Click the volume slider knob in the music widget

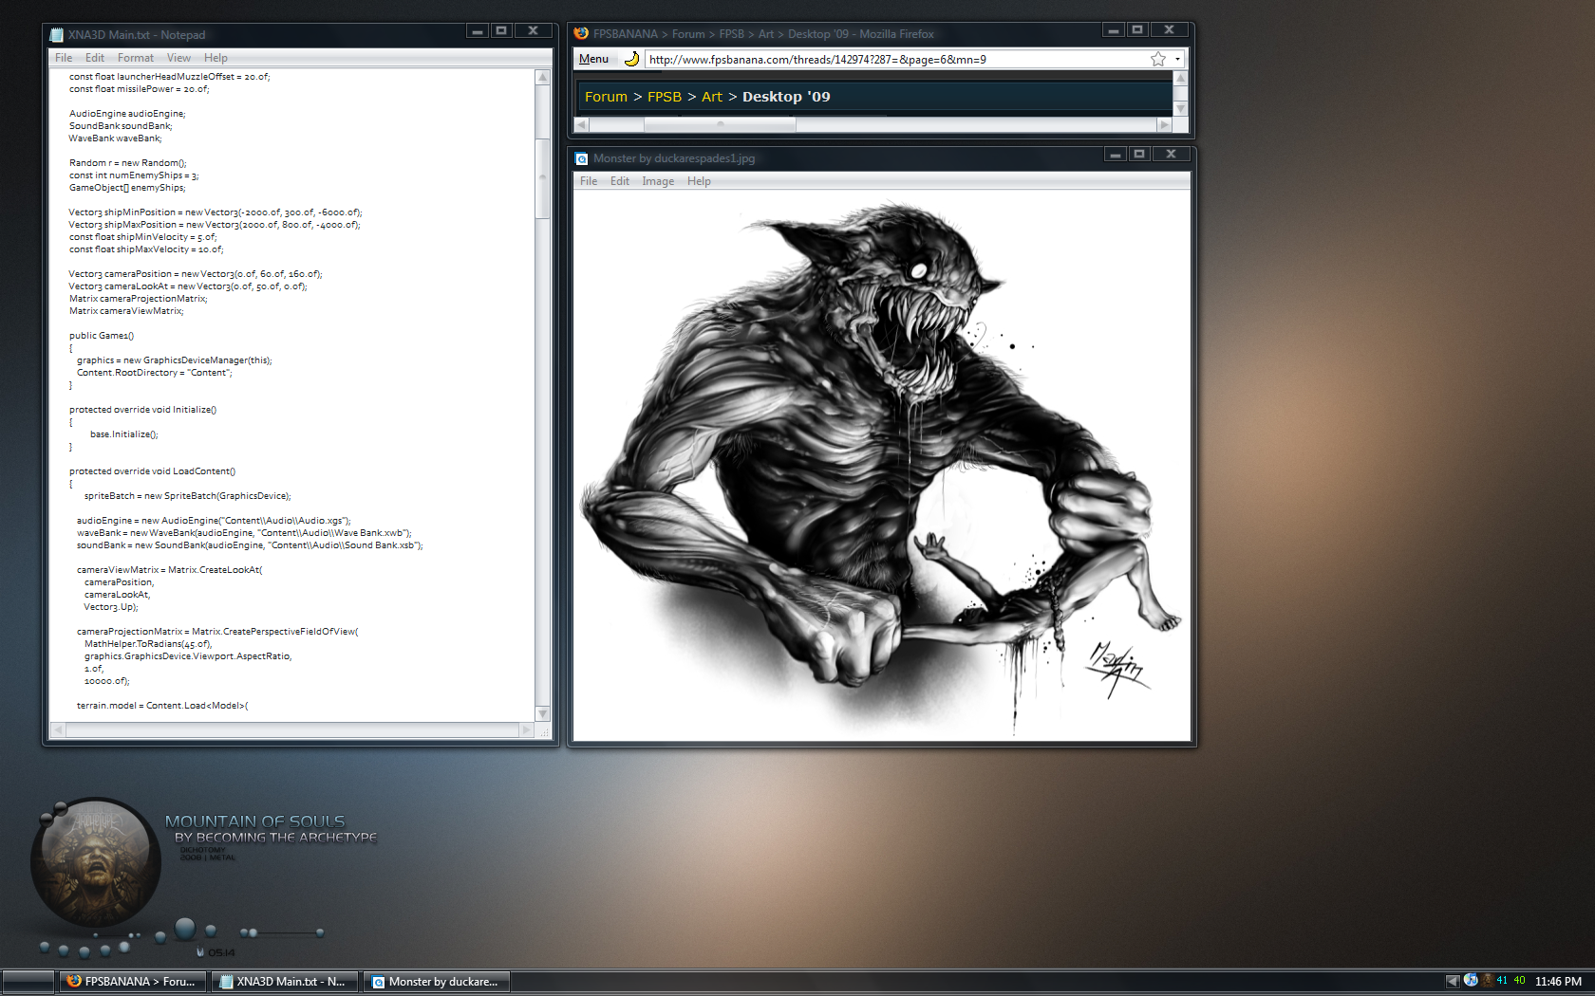pyautogui.click(x=253, y=932)
